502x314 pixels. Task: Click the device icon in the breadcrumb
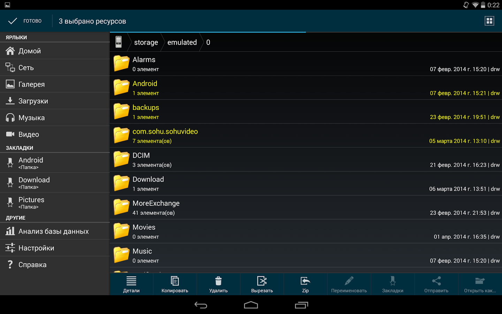pyautogui.click(x=119, y=42)
